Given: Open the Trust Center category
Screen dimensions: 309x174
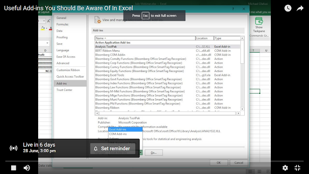Looking at the screenshot, I should [64, 90].
